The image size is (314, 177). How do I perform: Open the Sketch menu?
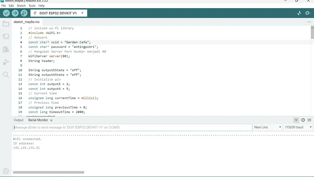tap(21, 6)
